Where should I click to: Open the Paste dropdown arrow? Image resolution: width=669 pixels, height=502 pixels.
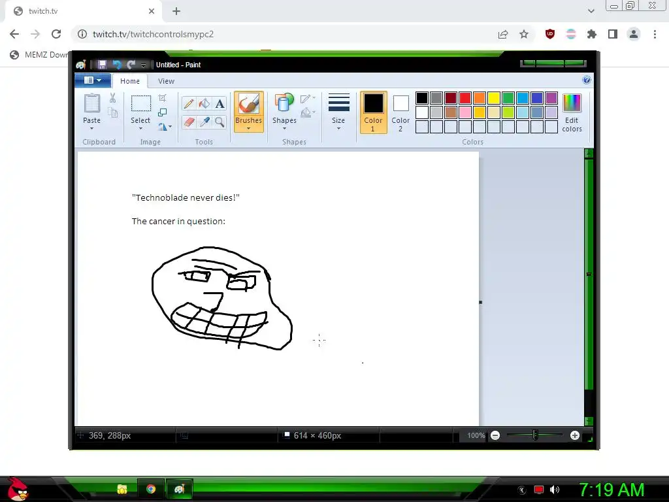pyautogui.click(x=91, y=129)
